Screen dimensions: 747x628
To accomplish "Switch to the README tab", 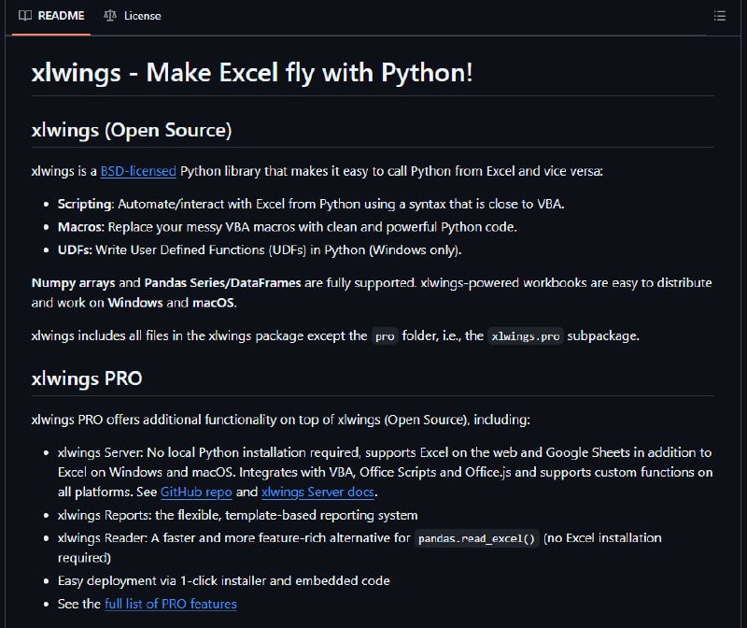I will pyautogui.click(x=51, y=16).
